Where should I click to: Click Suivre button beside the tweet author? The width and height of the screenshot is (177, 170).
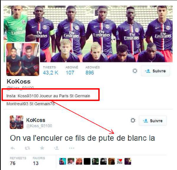click(x=153, y=121)
